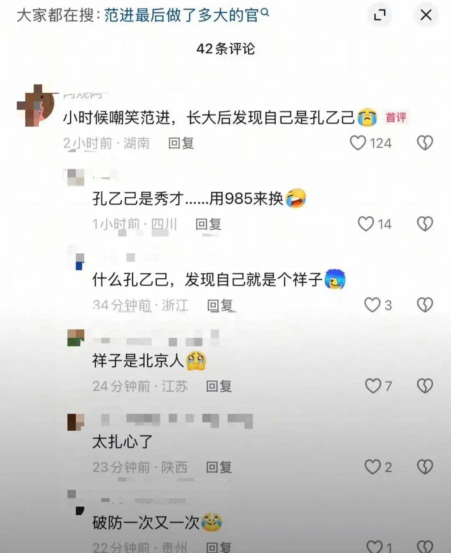Image resolution: width=451 pixels, height=553 pixels.
Task: Tap broken-heart icon on 浙江 comment
Action: (425, 305)
